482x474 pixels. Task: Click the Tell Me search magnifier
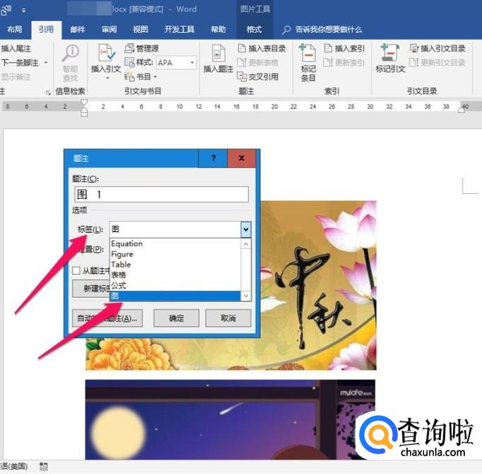tap(286, 30)
